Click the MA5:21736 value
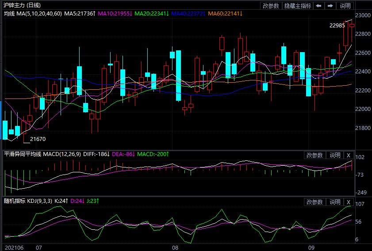 click(x=80, y=14)
